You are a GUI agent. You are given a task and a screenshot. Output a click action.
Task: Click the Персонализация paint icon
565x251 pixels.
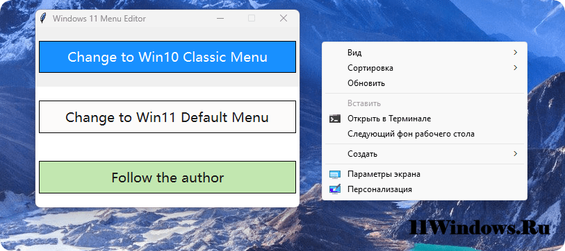(x=335, y=189)
